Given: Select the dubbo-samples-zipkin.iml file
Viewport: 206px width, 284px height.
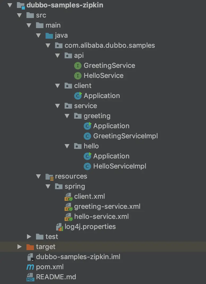Looking at the screenshot, I should (78, 257).
